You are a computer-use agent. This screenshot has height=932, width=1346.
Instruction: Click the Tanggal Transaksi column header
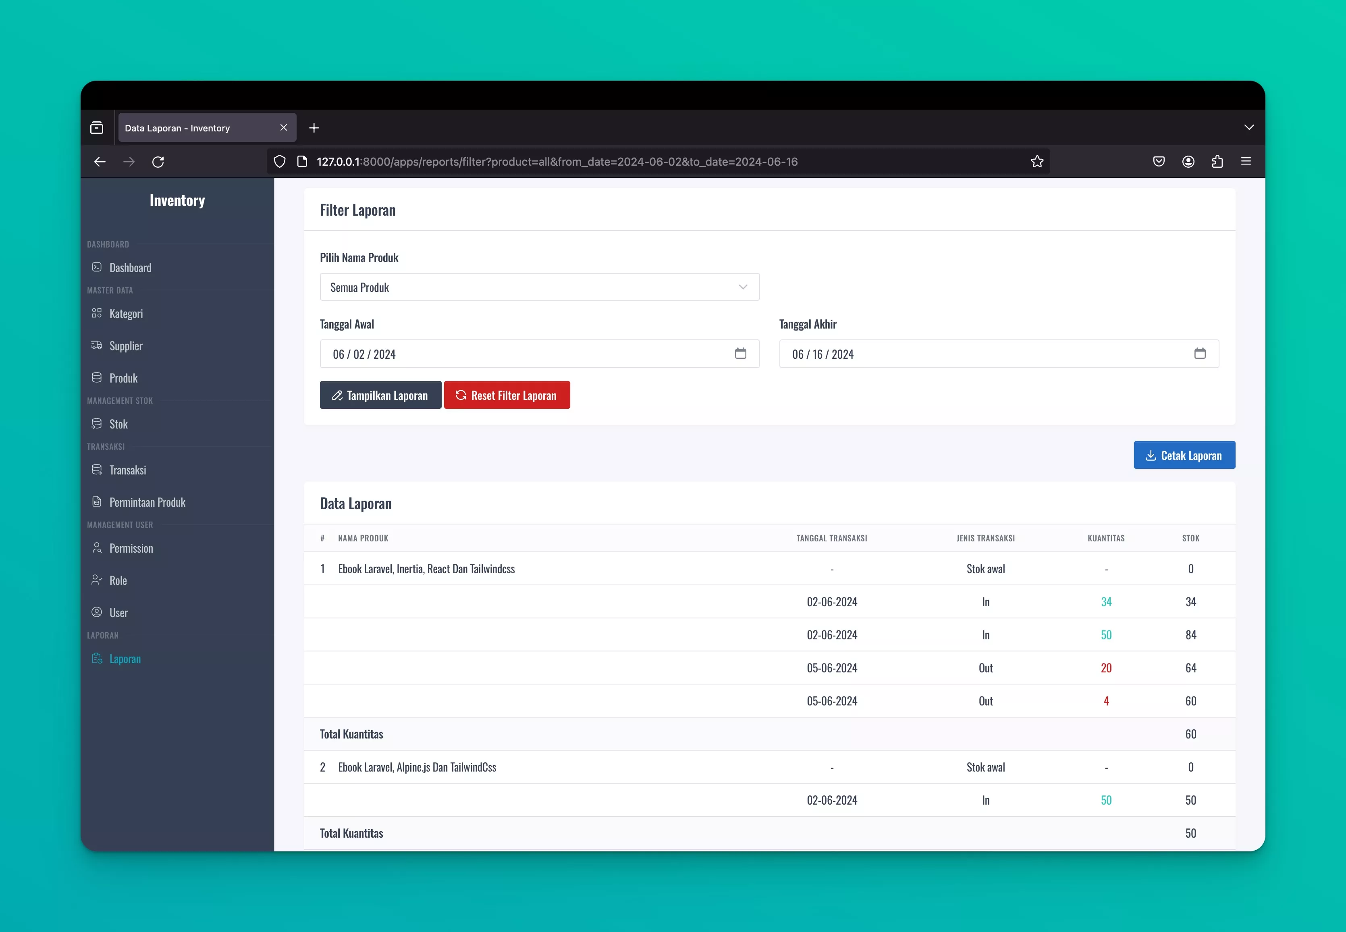click(x=832, y=539)
